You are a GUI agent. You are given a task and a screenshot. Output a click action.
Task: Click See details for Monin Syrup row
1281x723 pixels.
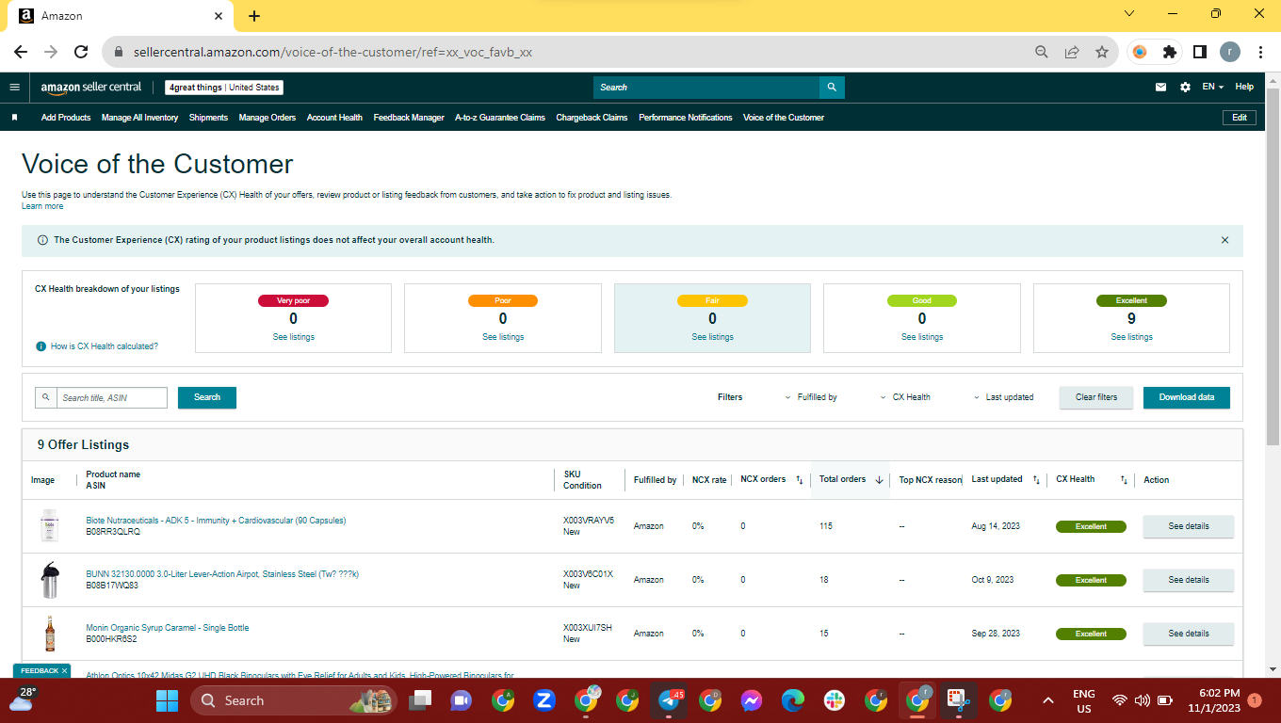[1189, 634]
